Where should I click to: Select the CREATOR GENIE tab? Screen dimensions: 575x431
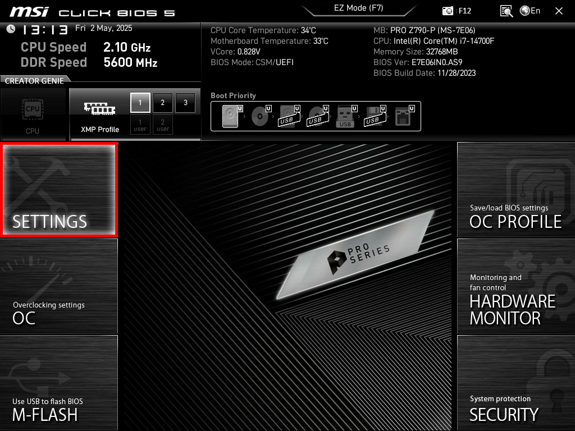[34, 81]
